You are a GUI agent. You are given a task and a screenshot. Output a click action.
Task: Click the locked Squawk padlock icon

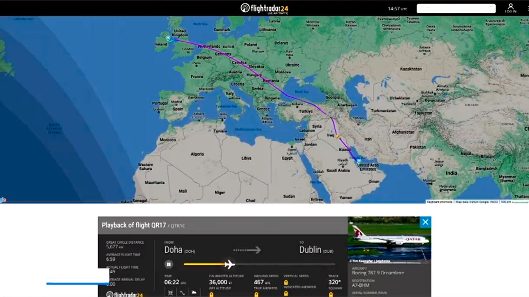331,294
